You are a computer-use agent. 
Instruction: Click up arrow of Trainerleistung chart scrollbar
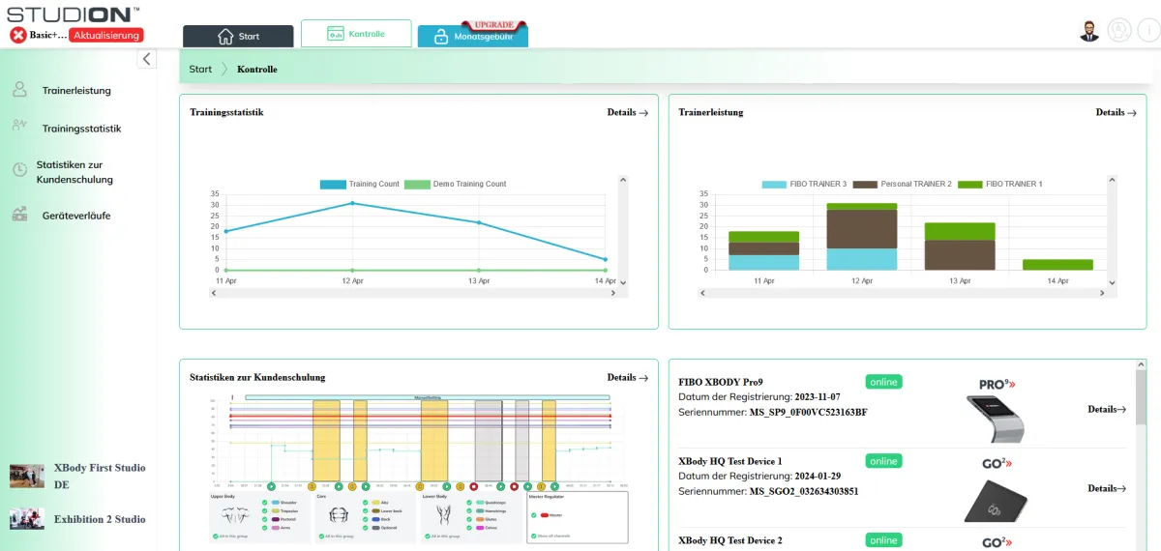(1112, 180)
